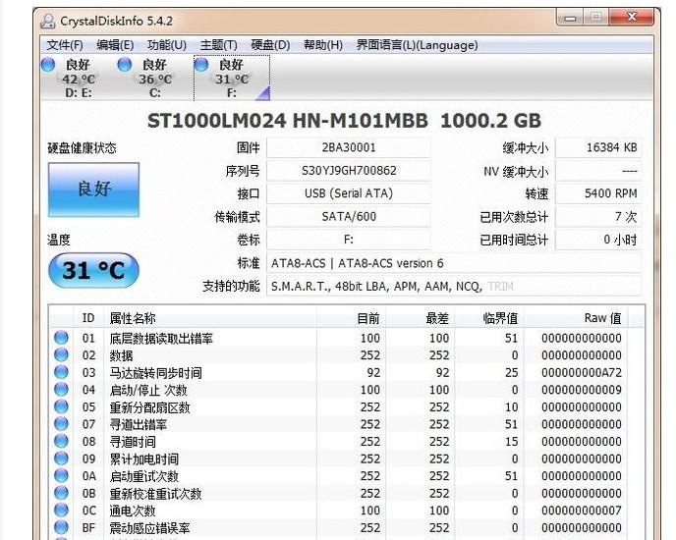This screenshot has width=676, height=540.
Task: Open the 帮助(H) menu
Action: point(323,45)
